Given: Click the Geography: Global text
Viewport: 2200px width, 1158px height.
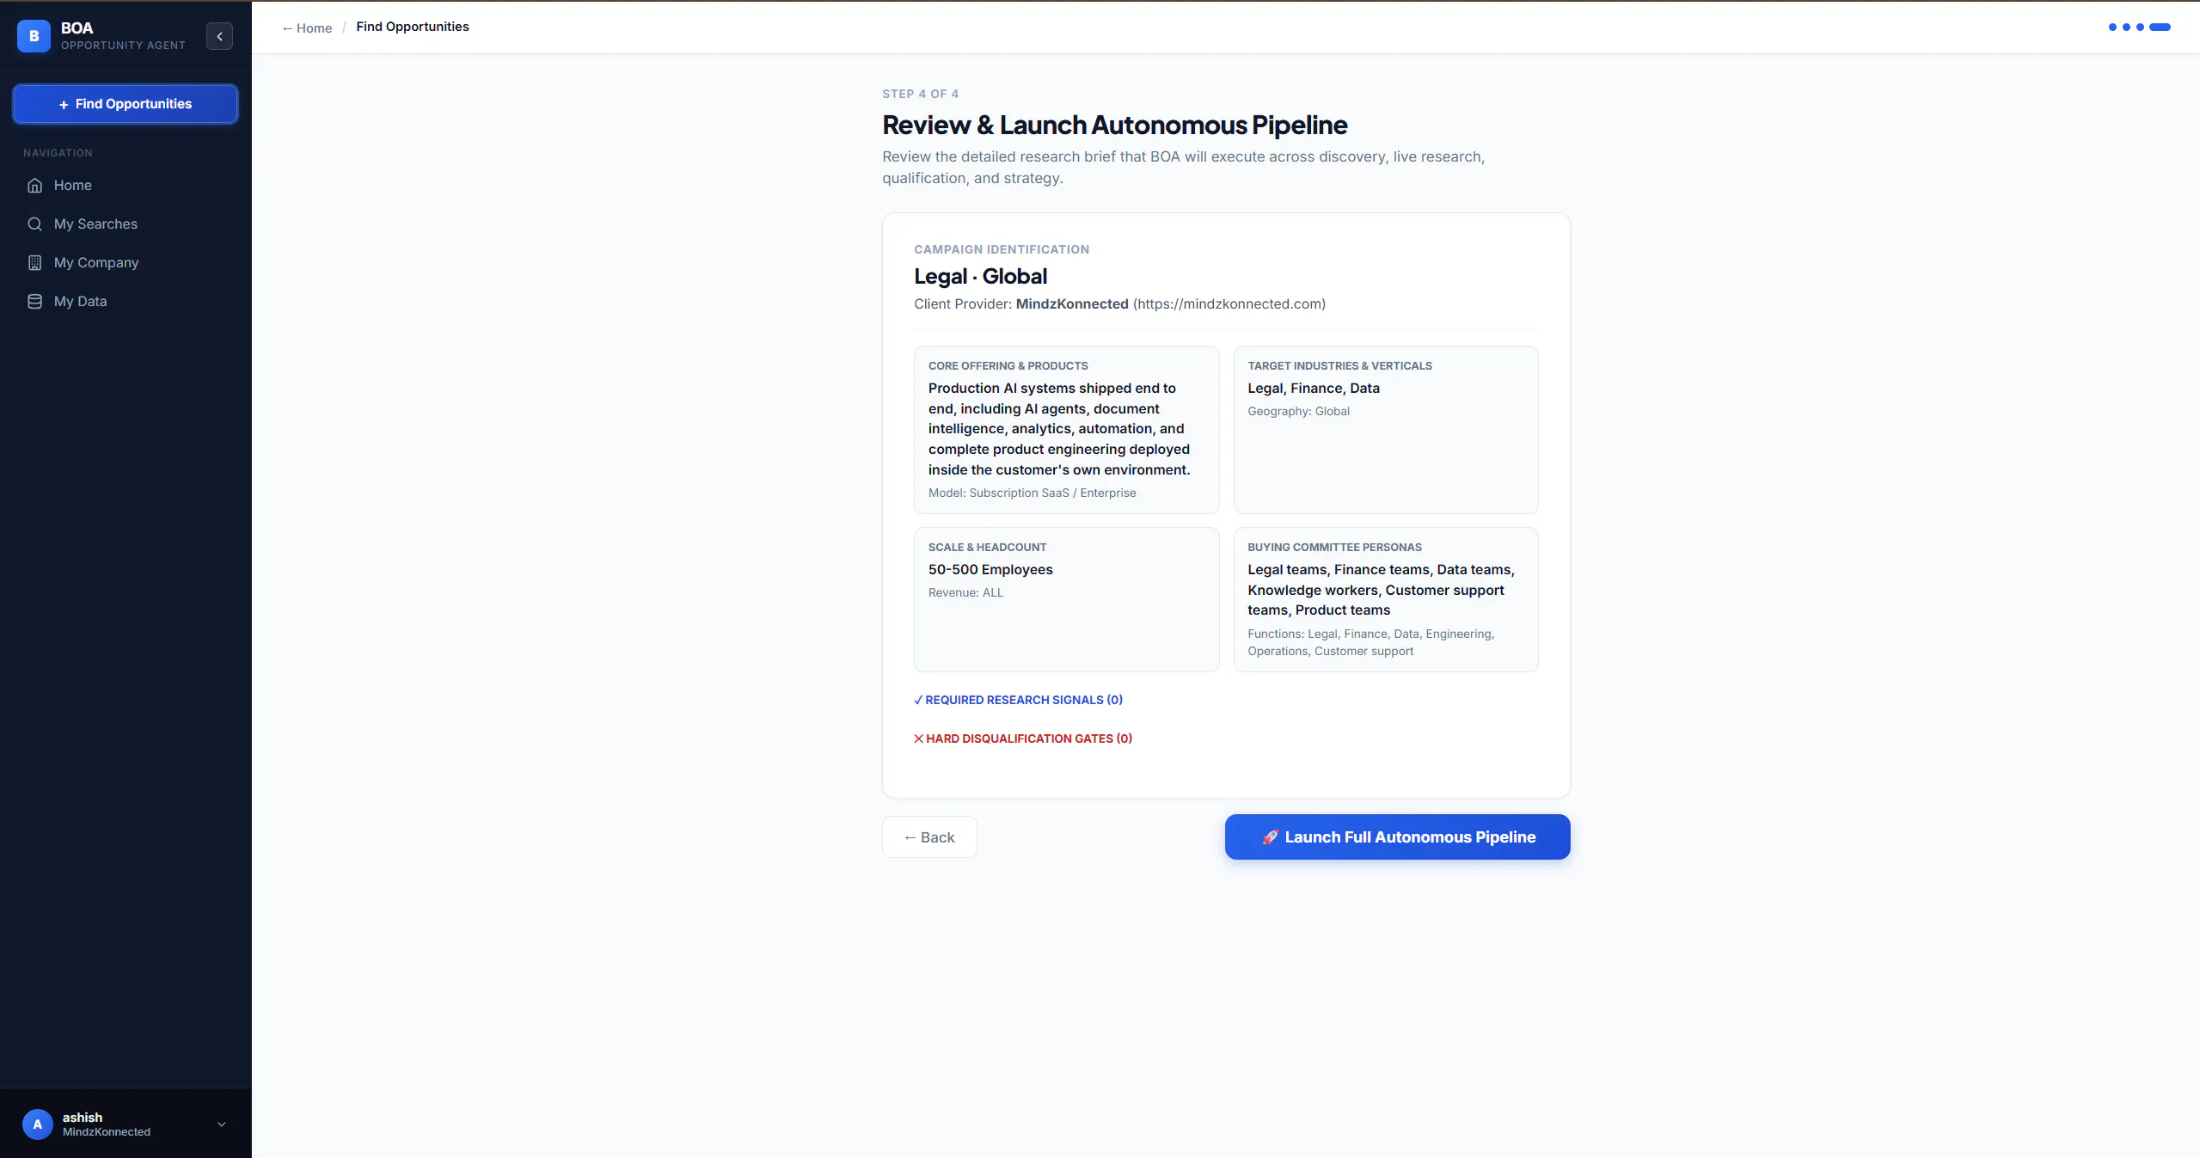Looking at the screenshot, I should pos(1298,411).
